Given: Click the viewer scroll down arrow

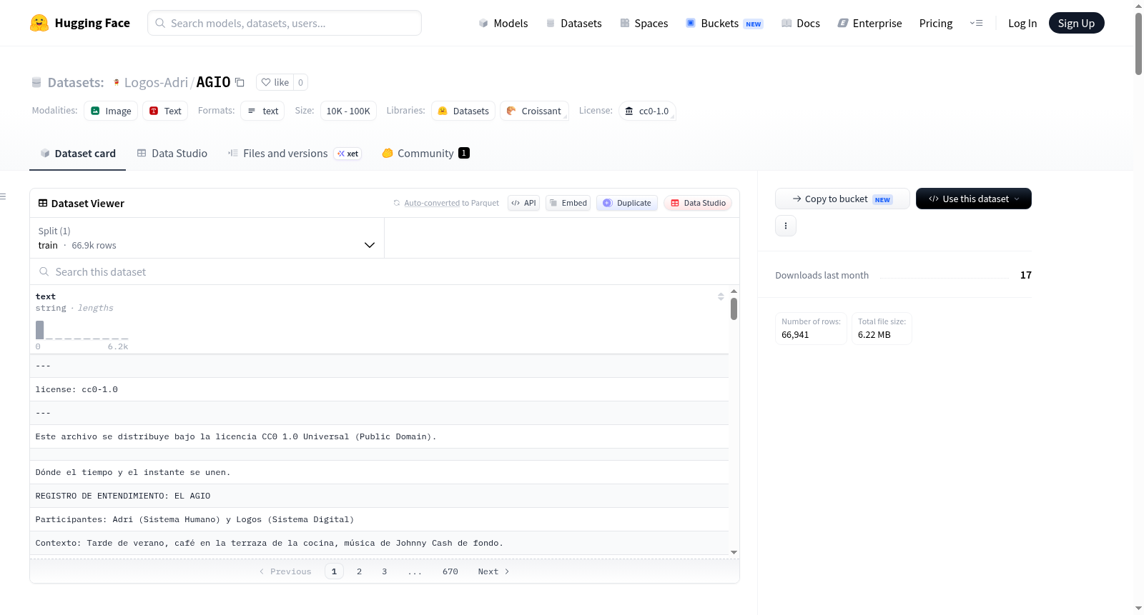Looking at the screenshot, I should click(734, 552).
